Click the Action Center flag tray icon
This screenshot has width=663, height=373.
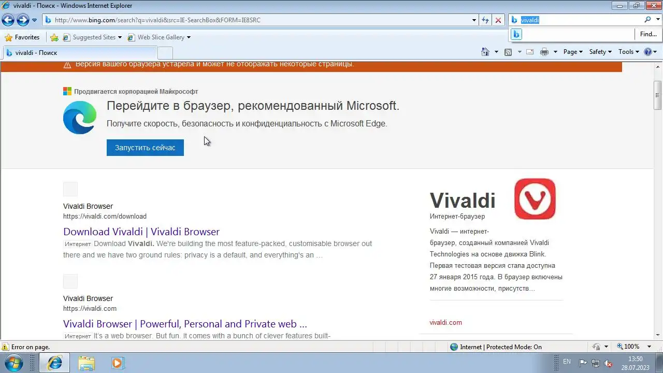(583, 363)
